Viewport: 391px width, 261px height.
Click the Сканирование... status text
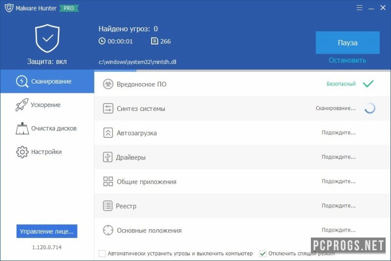pos(336,108)
